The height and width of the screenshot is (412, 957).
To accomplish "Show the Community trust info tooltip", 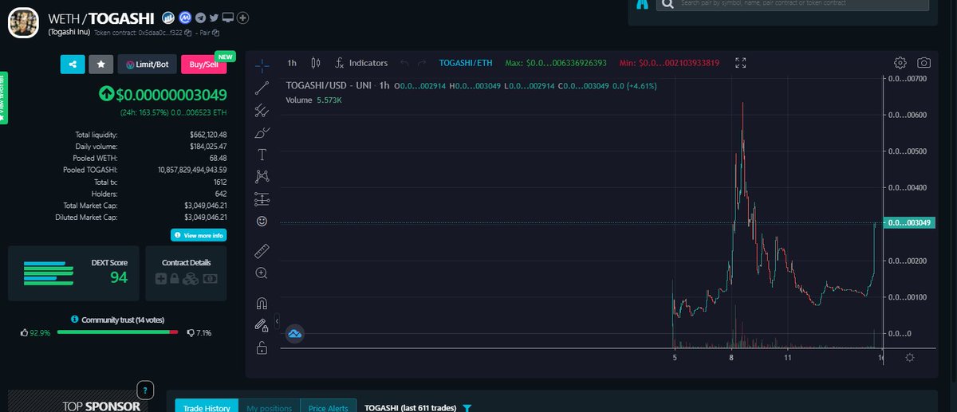I will pos(74,320).
